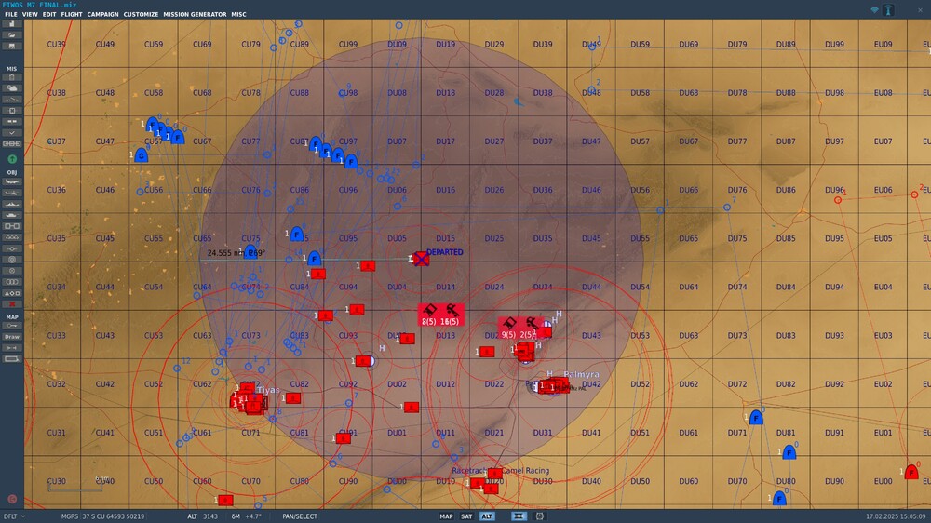Open the weather settings cloud icon

12,87
